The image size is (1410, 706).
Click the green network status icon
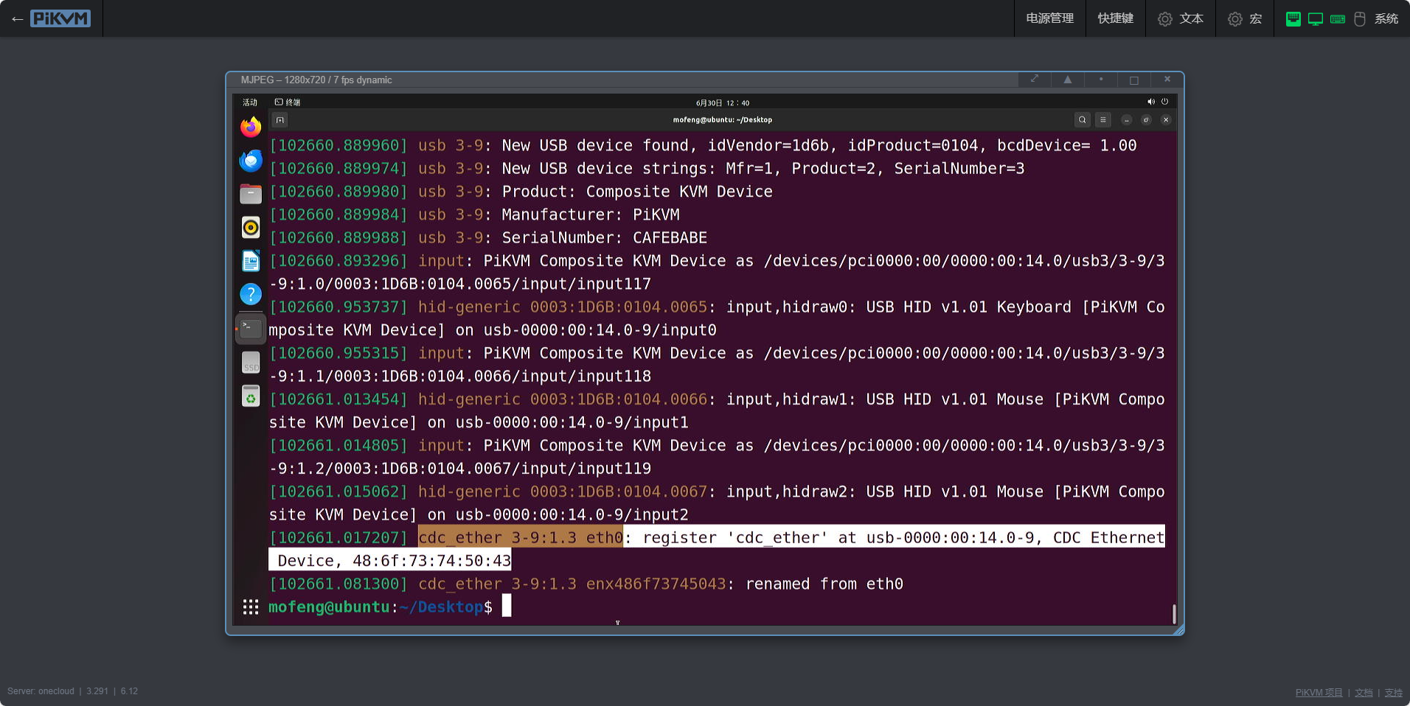[x=1293, y=19]
